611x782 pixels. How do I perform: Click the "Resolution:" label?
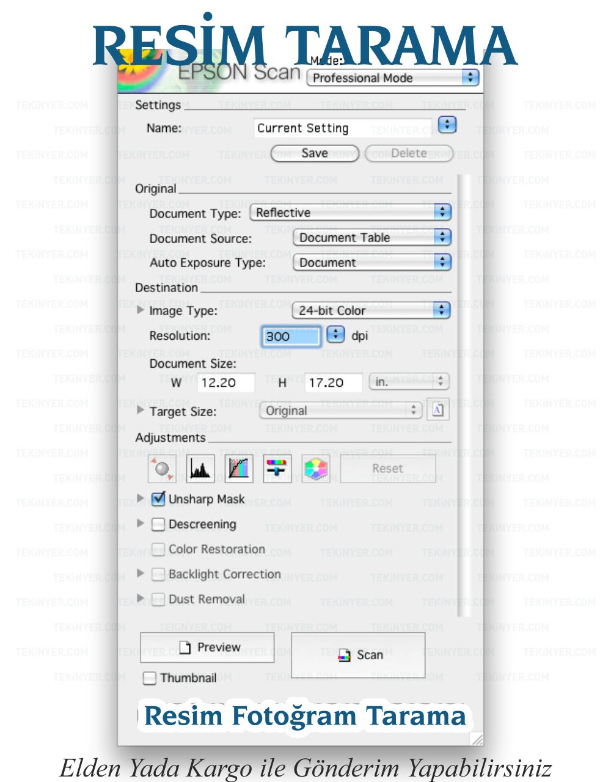click(x=180, y=336)
